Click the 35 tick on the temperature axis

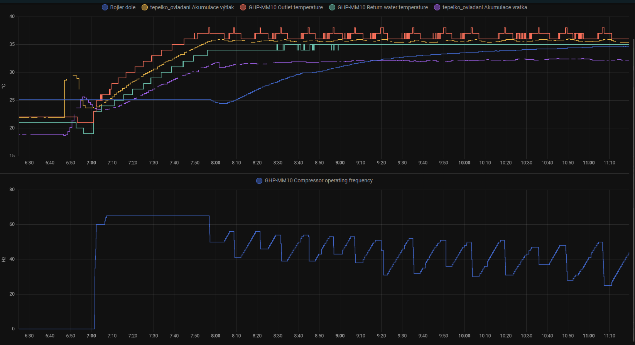(x=12, y=44)
